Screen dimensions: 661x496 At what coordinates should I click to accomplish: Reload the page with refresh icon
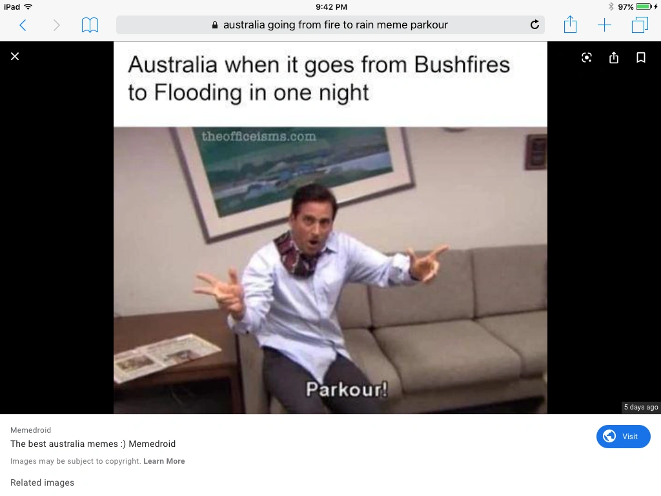pos(534,25)
